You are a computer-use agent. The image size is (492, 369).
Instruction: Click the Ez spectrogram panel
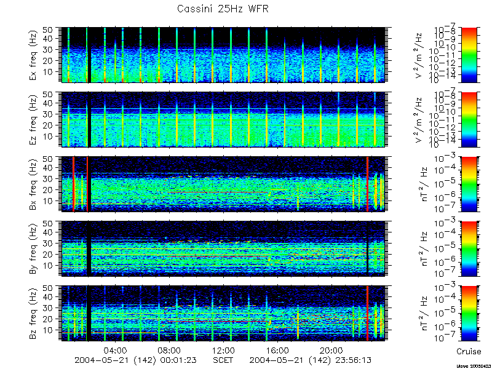pos(223,119)
